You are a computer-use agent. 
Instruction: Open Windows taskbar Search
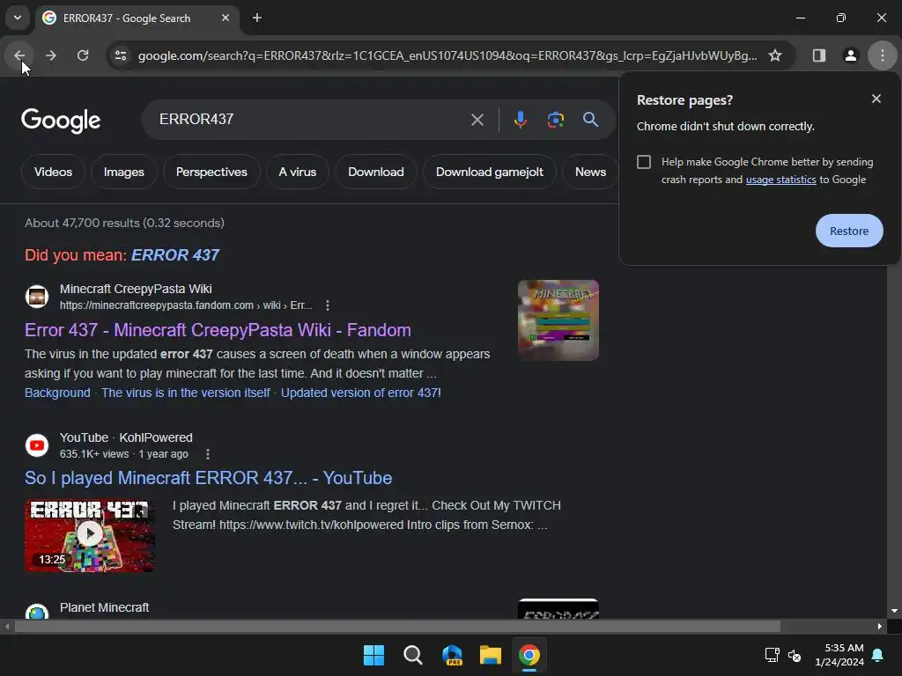tap(412, 655)
